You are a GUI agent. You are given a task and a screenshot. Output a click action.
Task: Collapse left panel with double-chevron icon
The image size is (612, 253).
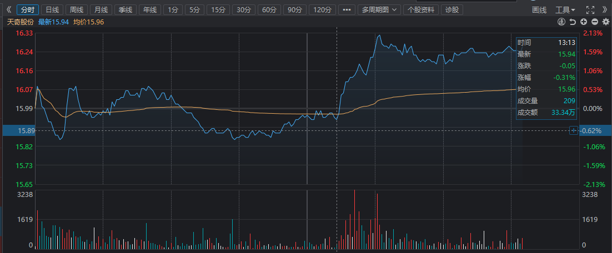pyautogui.click(x=8, y=10)
